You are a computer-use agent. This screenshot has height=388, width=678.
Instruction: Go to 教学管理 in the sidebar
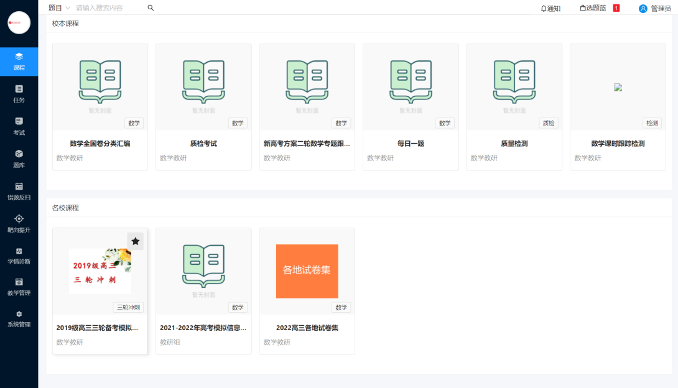pyautogui.click(x=19, y=287)
